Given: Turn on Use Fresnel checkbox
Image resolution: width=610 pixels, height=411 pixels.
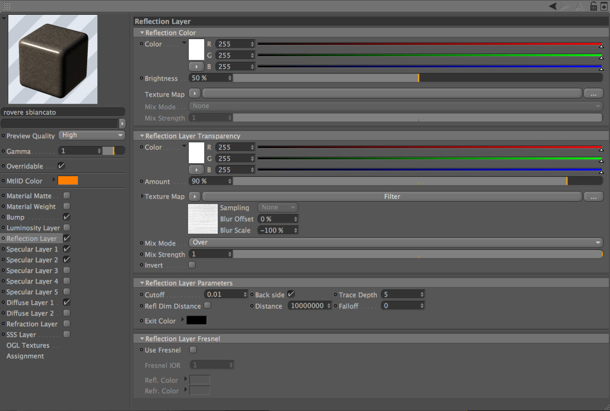Looking at the screenshot, I should click(193, 349).
